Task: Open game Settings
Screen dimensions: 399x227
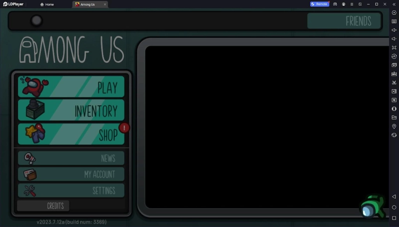Action: (x=71, y=190)
